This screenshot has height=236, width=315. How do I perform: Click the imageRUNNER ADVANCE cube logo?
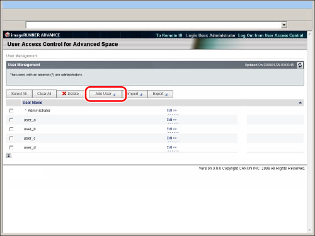8,35
